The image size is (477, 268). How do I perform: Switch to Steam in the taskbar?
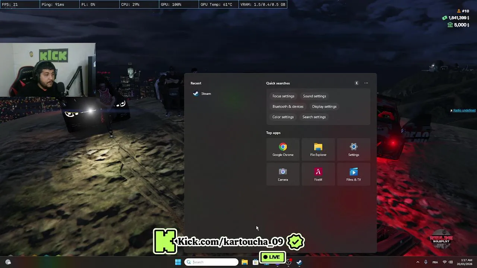pos(299,262)
